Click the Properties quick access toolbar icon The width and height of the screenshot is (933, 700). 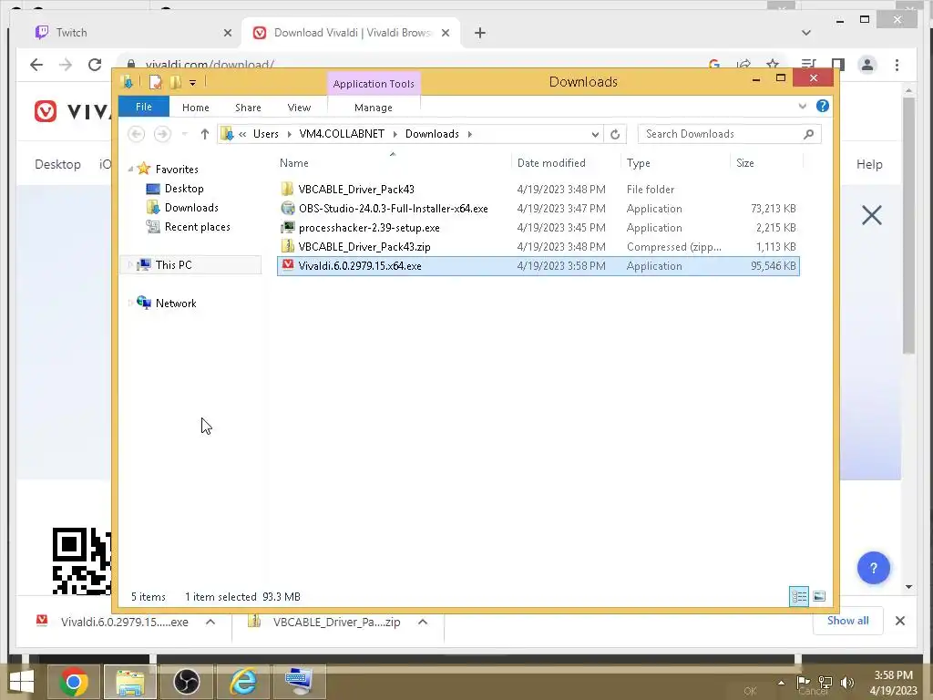[x=155, y=82]
